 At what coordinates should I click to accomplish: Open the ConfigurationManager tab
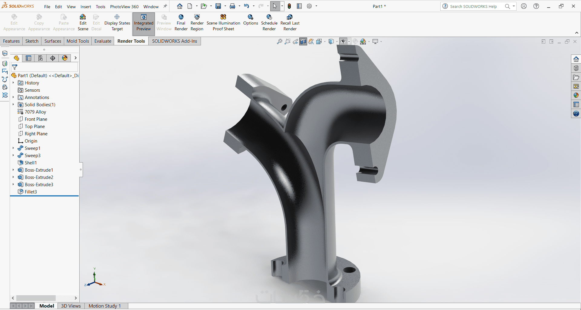point(41,58)
